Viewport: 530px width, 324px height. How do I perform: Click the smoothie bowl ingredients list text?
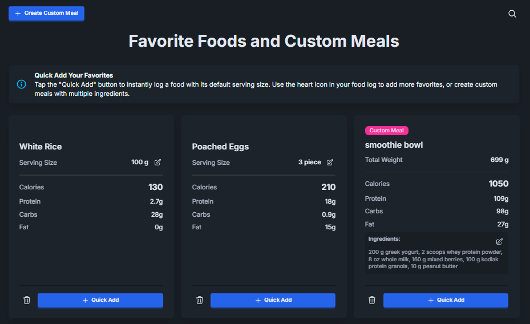pyautogui.click(x=435, y=259)
